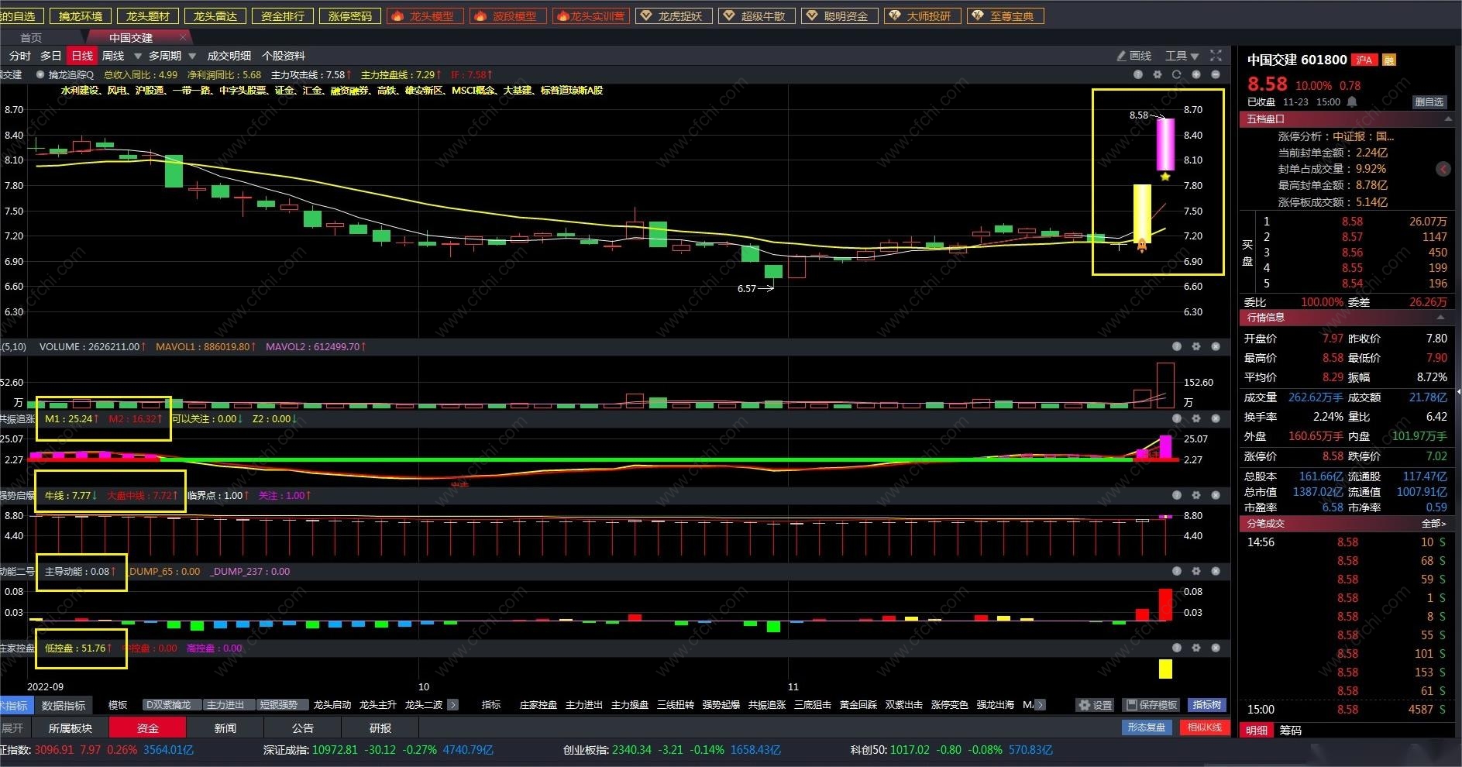Open the 研报 tab in bottom panel
The image size is (1462, 767).
coord(380,728)
